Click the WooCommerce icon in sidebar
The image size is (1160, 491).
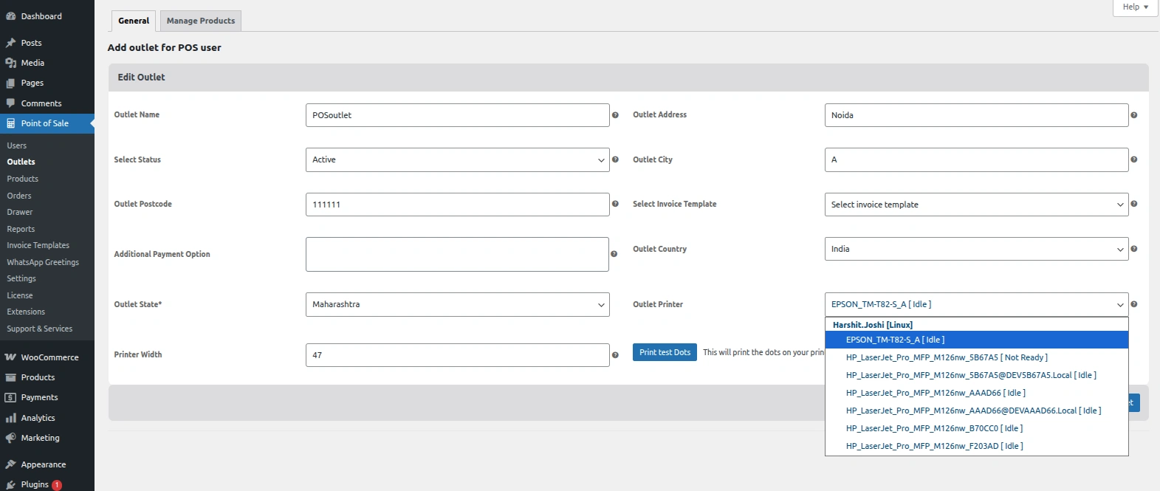[x=10, y=357]
